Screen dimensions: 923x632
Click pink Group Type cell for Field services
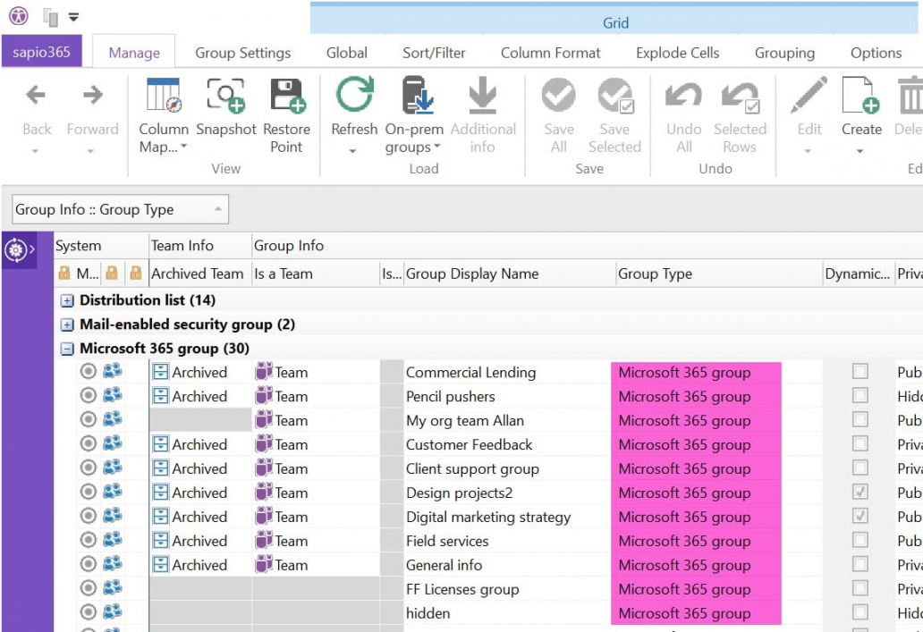point(696,541)
